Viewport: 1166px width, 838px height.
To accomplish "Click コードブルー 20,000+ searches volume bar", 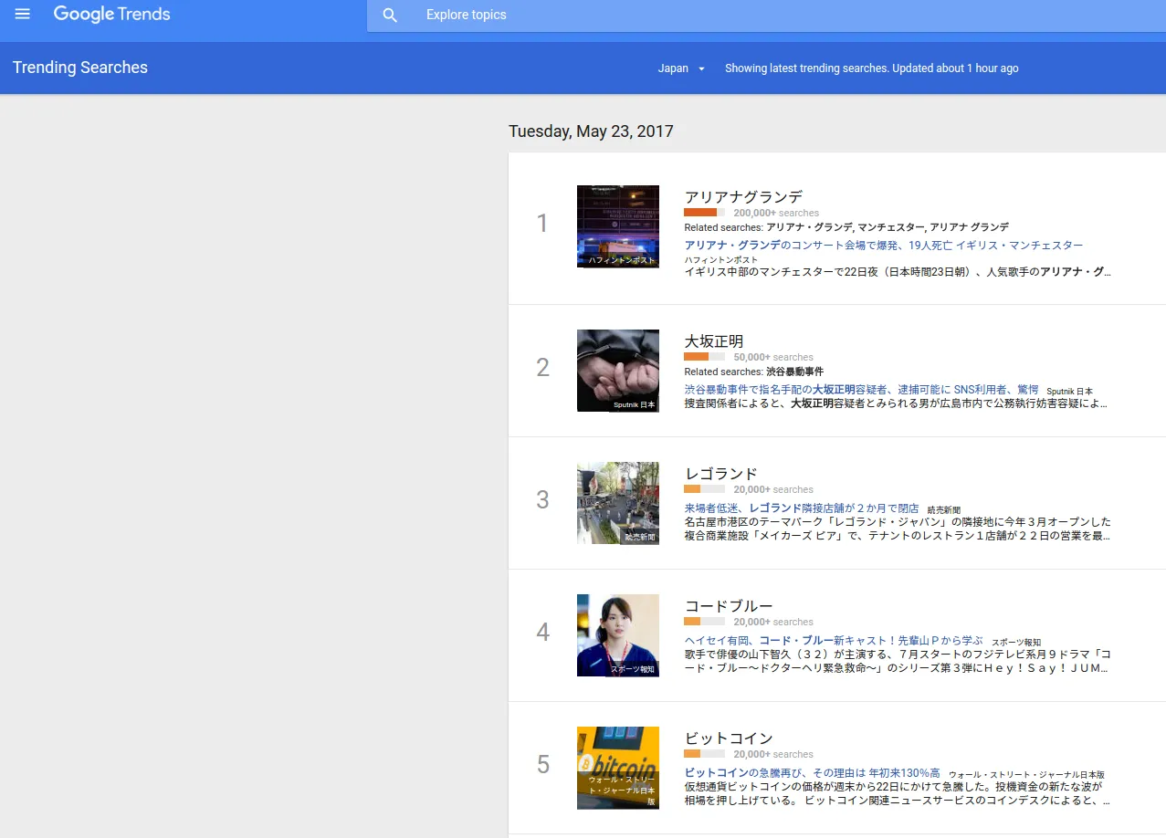I will [704, 622].
